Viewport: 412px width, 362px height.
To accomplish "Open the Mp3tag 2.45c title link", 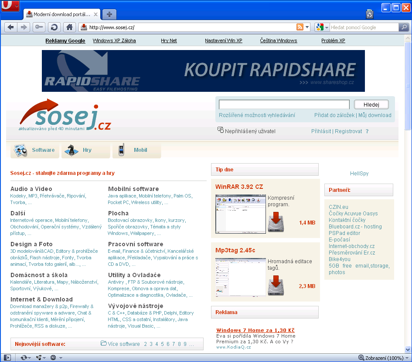I will [x=235, y=250].
